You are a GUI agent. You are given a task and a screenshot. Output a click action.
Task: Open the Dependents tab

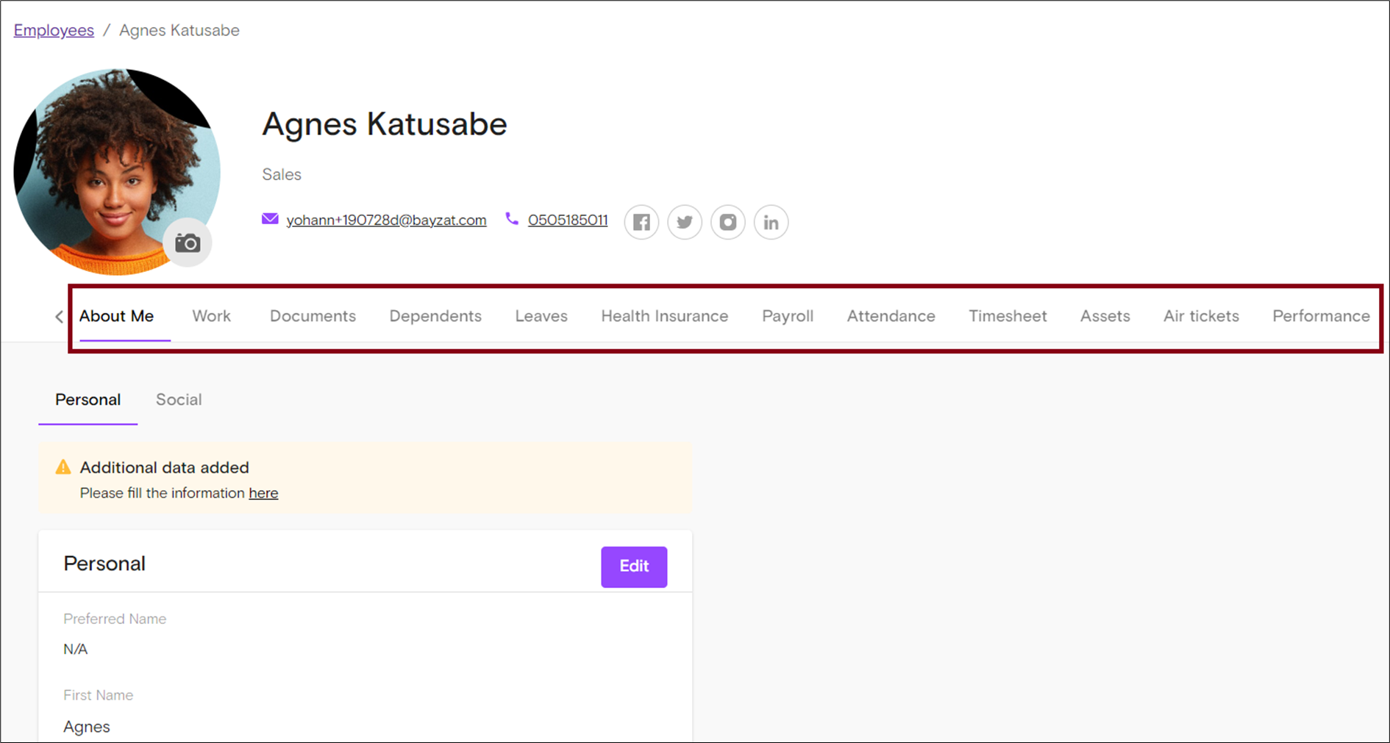435,316
